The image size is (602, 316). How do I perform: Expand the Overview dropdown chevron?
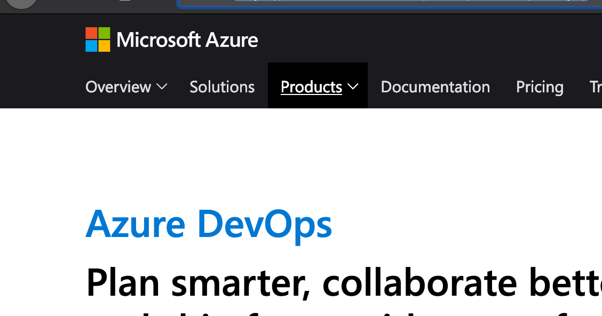tap(162, 87)
